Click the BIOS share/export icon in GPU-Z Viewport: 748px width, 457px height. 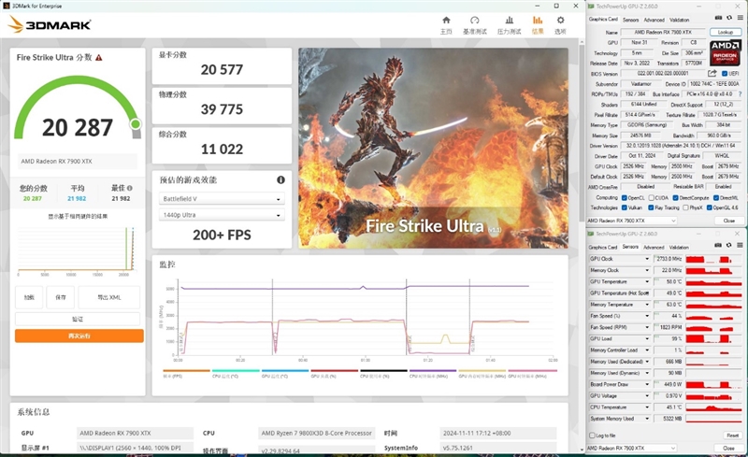(712, 74)
